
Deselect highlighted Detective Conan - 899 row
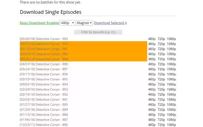point(83,59)
